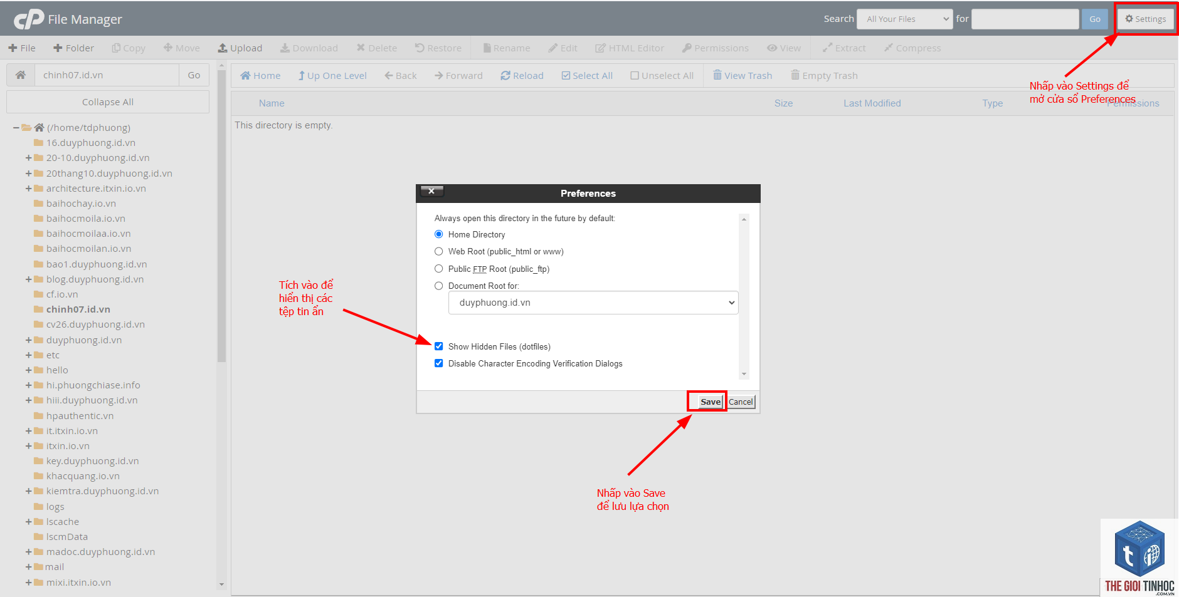This screenshot has height=597, width=1179.
Task: Click Empty Trash
Action: pyautogui.click(x=824, y=76)
